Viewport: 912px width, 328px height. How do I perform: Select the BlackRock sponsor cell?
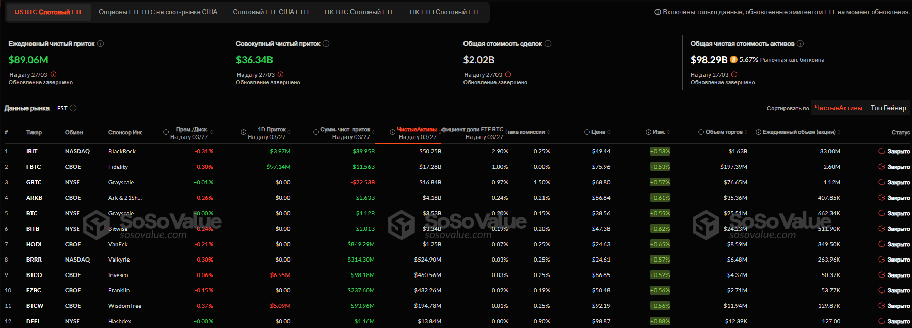[122, 151]
